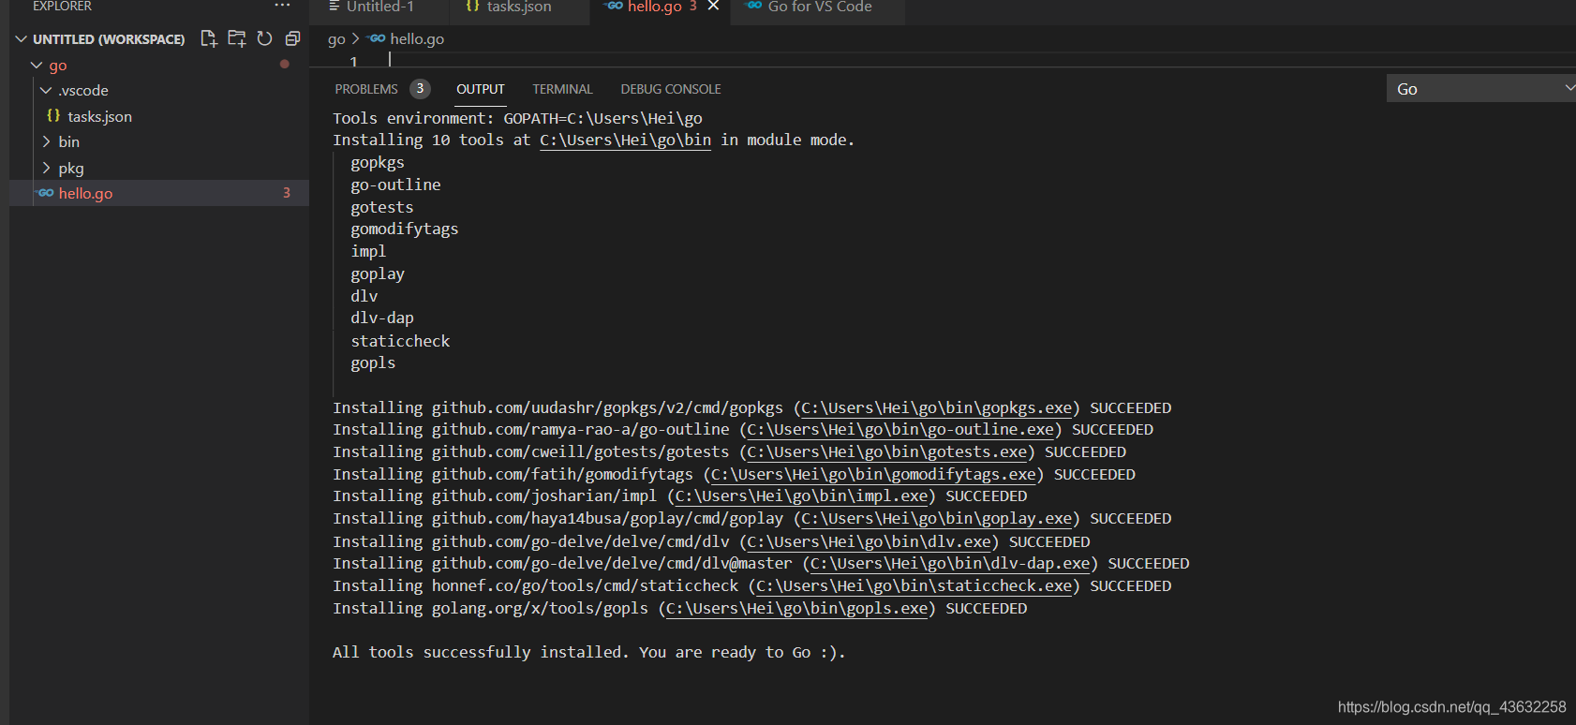Click the 'dlv-dap' entry in tool list
The width and height of the screenshot is (1576, 725).
pos(382,318)
